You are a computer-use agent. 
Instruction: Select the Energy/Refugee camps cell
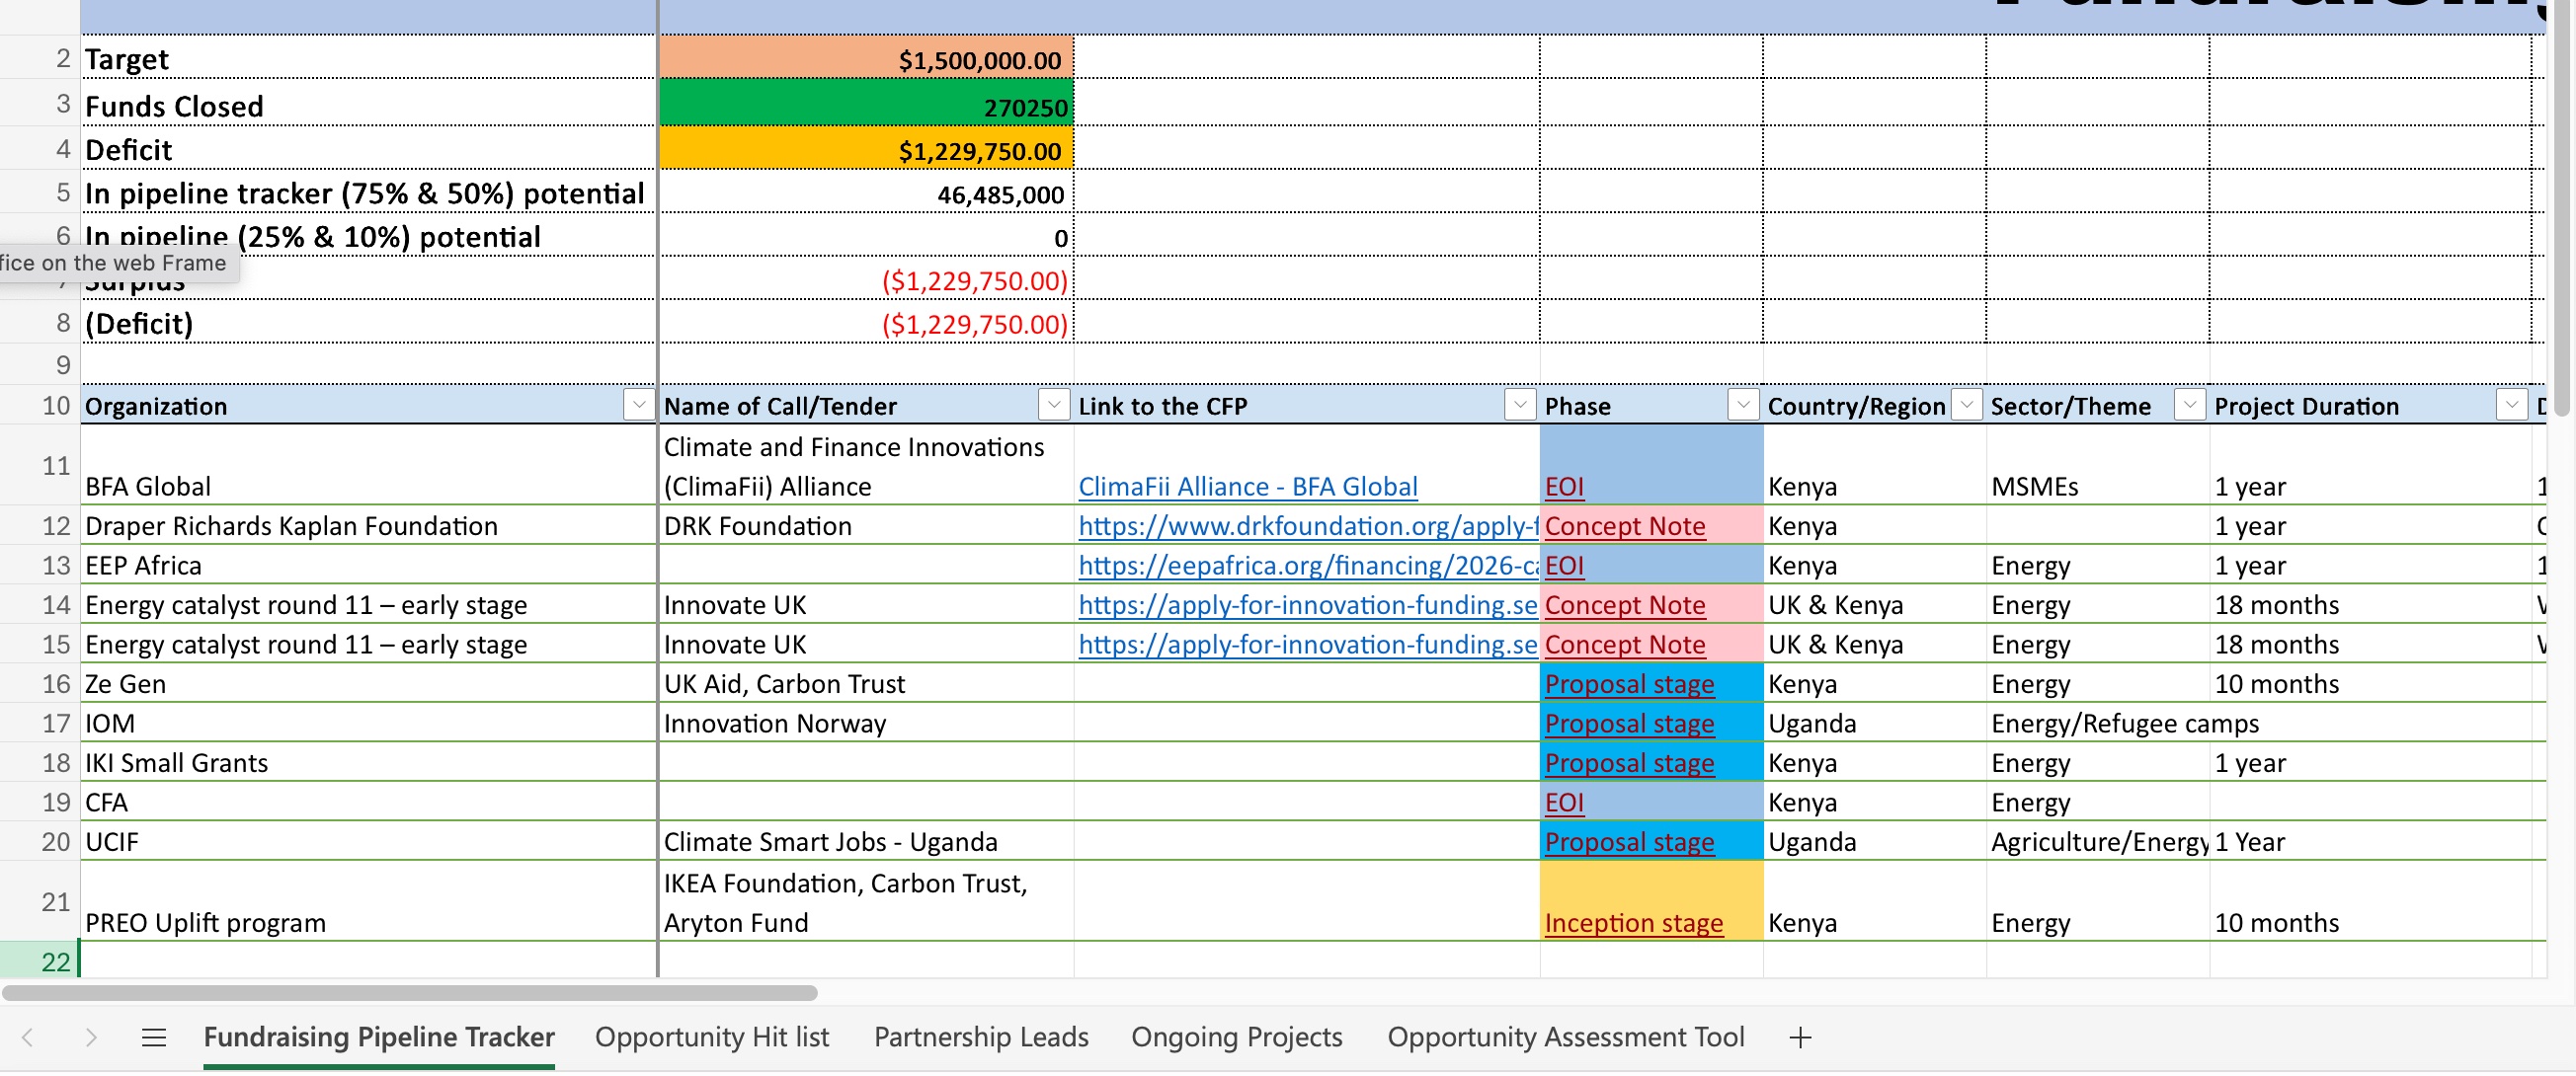(2097, 725)
